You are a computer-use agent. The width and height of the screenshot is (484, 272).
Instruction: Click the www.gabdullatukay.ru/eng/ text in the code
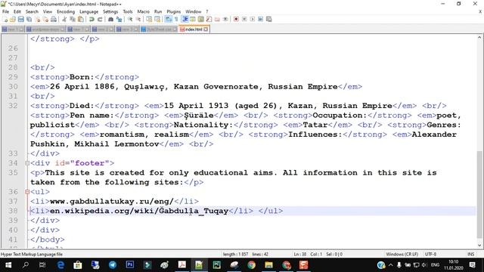[x=112, y=202]
